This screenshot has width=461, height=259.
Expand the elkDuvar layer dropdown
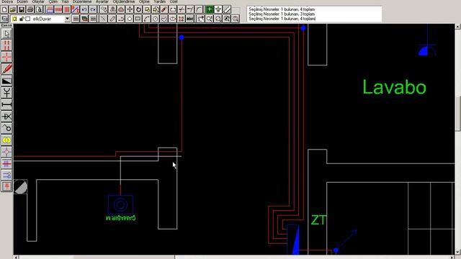[x=67, y=19]
